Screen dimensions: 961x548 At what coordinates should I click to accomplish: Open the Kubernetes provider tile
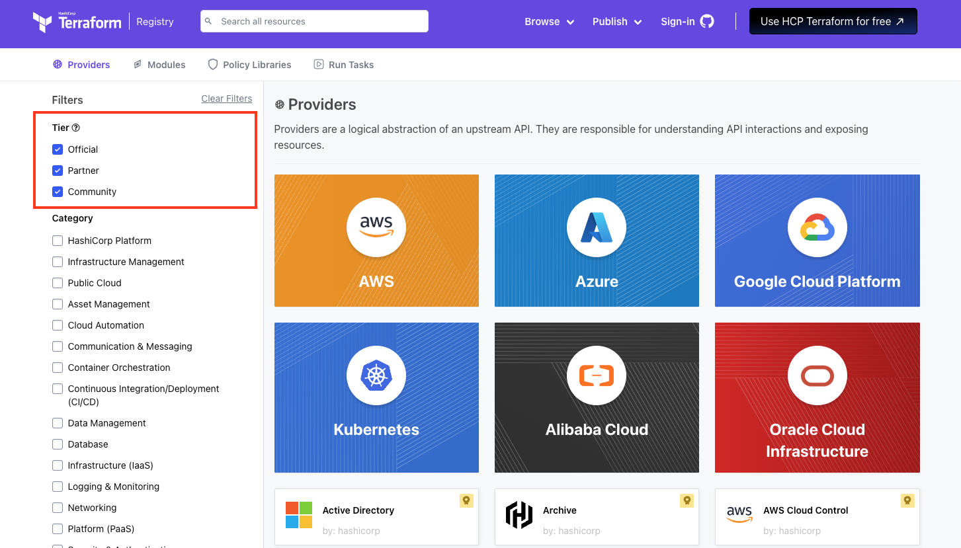click(x=376, y=397)
